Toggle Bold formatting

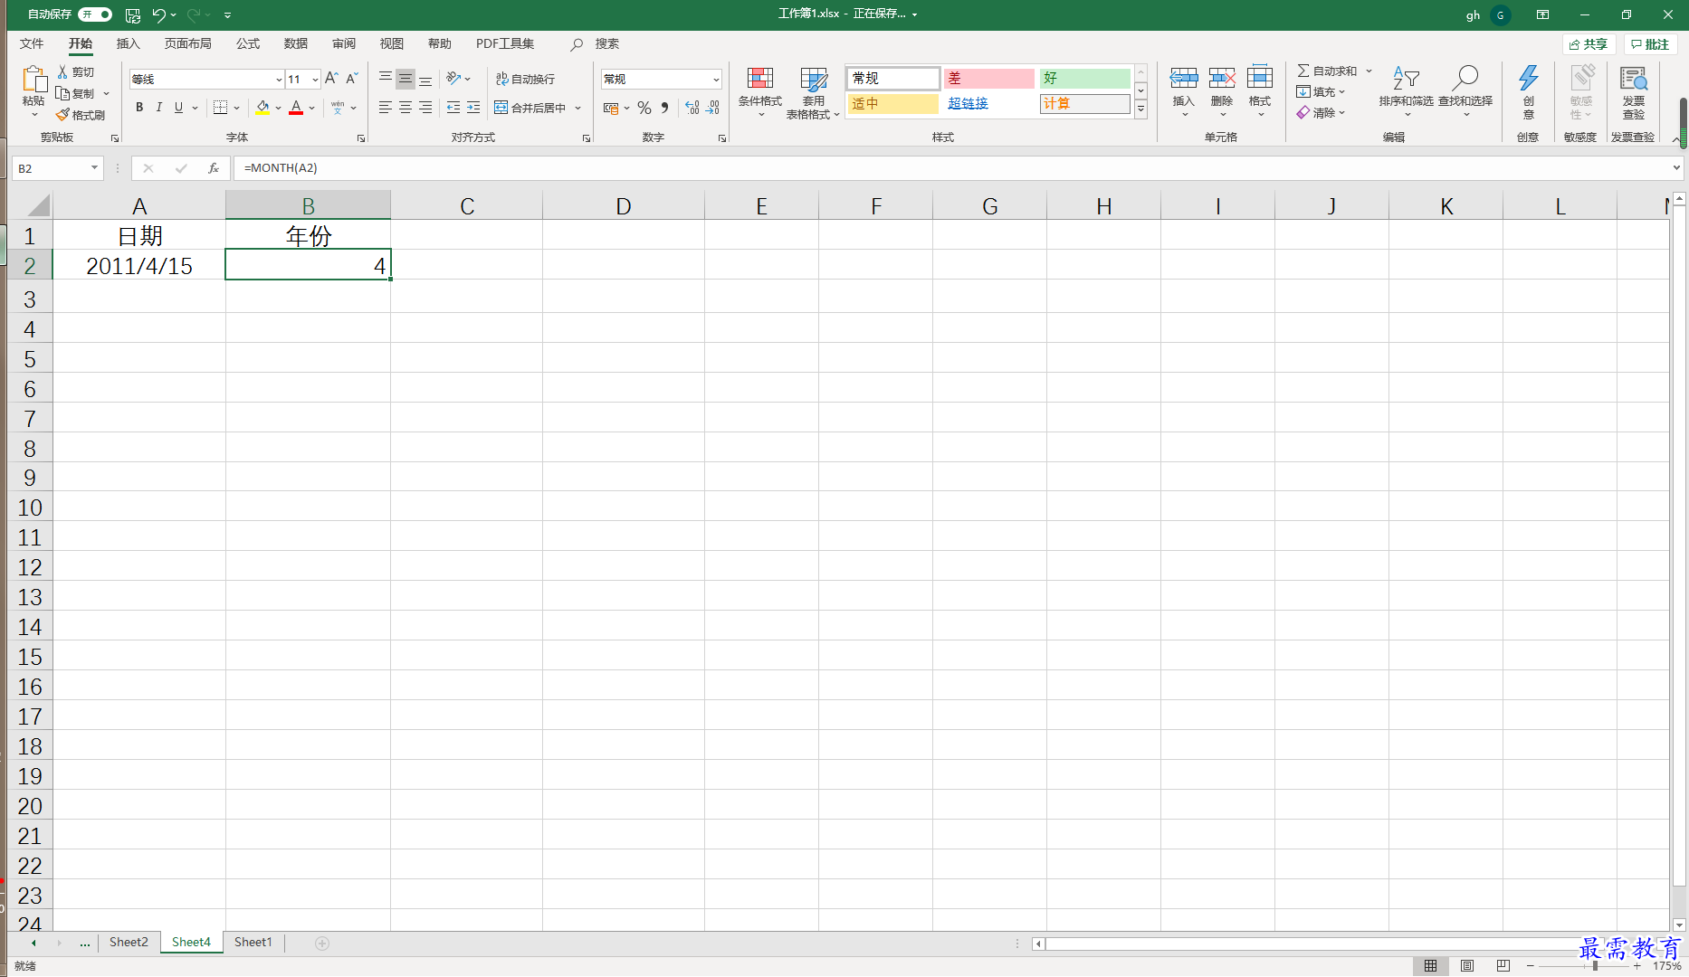[x=139, y=108]
